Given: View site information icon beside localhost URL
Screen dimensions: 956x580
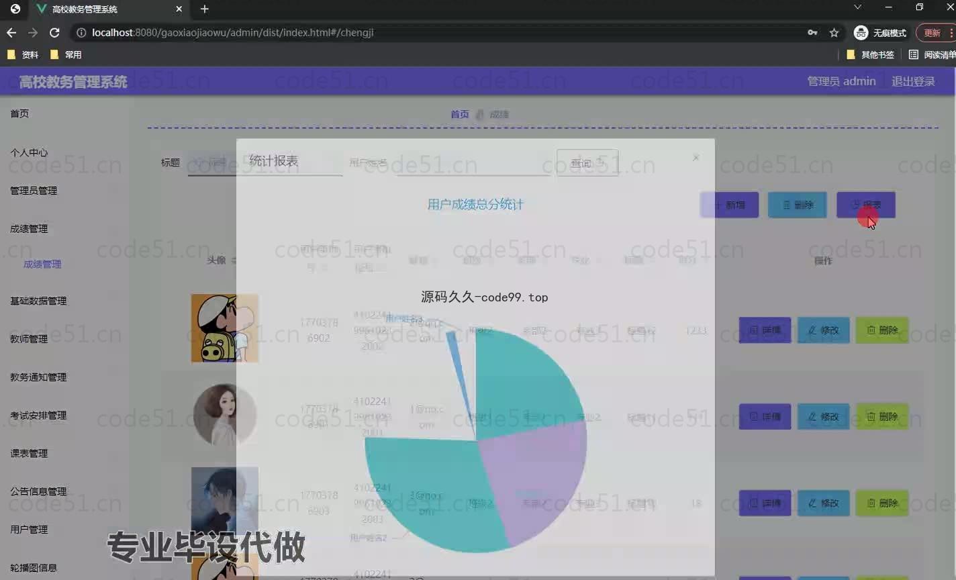Looking at the screenshot, I should click(81, 32).
